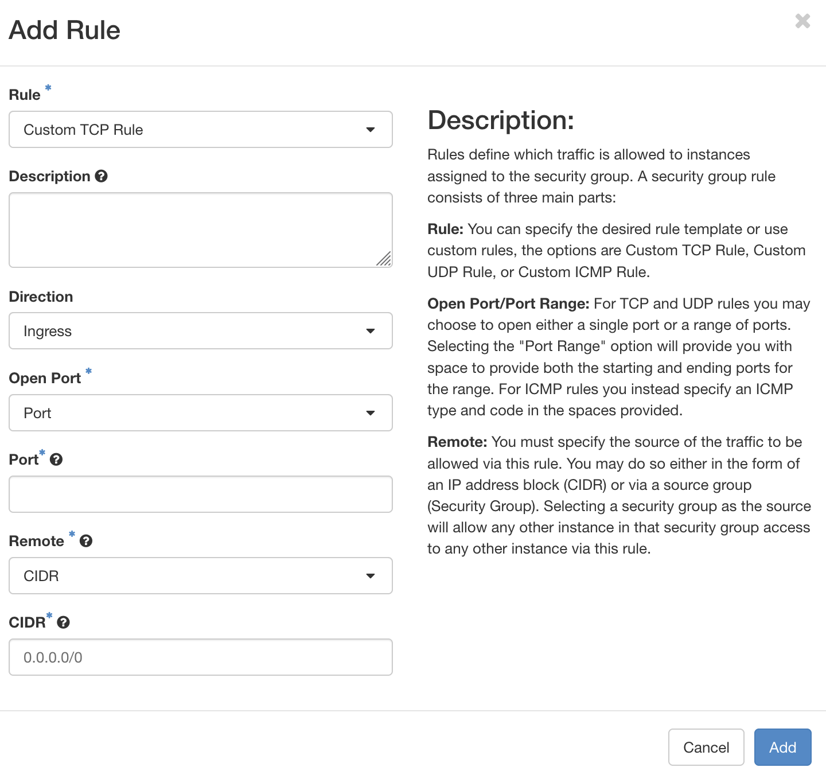The height and width of the screenshot is (779, 826).
Task: Click the Rule dropdown arrow
Action: (371, 130)
